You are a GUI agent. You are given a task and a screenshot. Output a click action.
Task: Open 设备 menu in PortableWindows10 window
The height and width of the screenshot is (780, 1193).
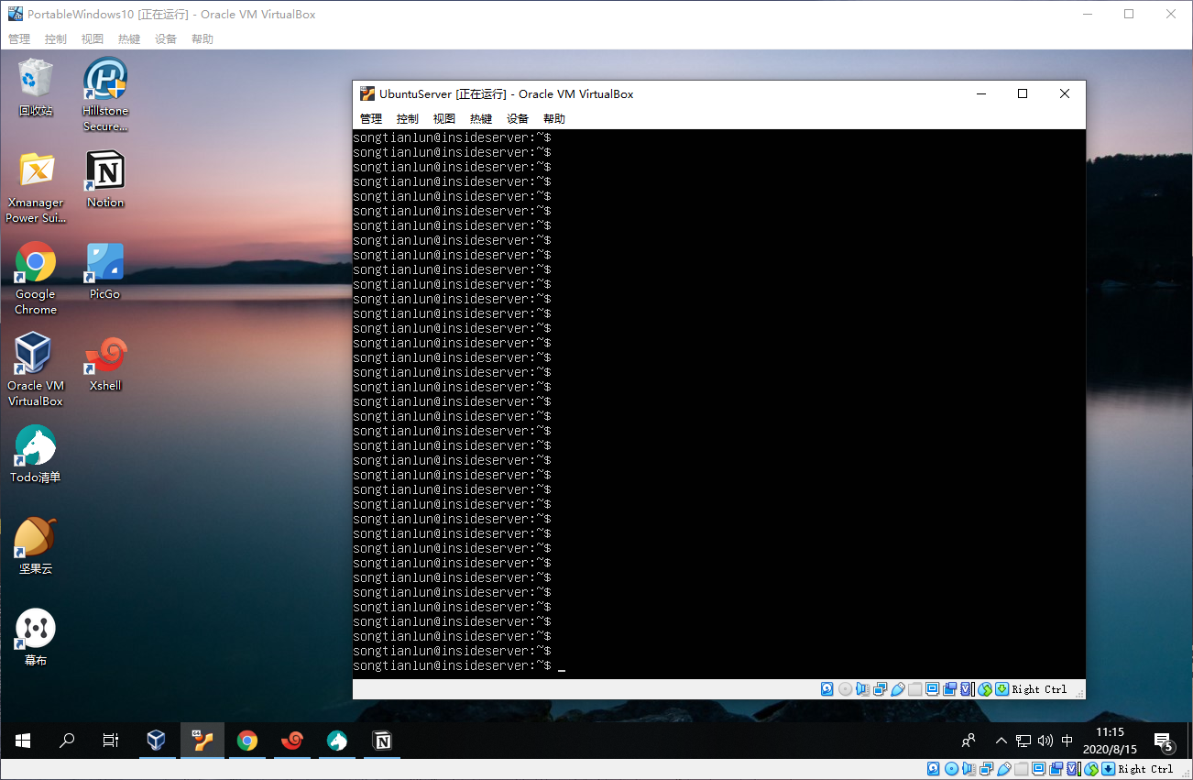[166, 39]
